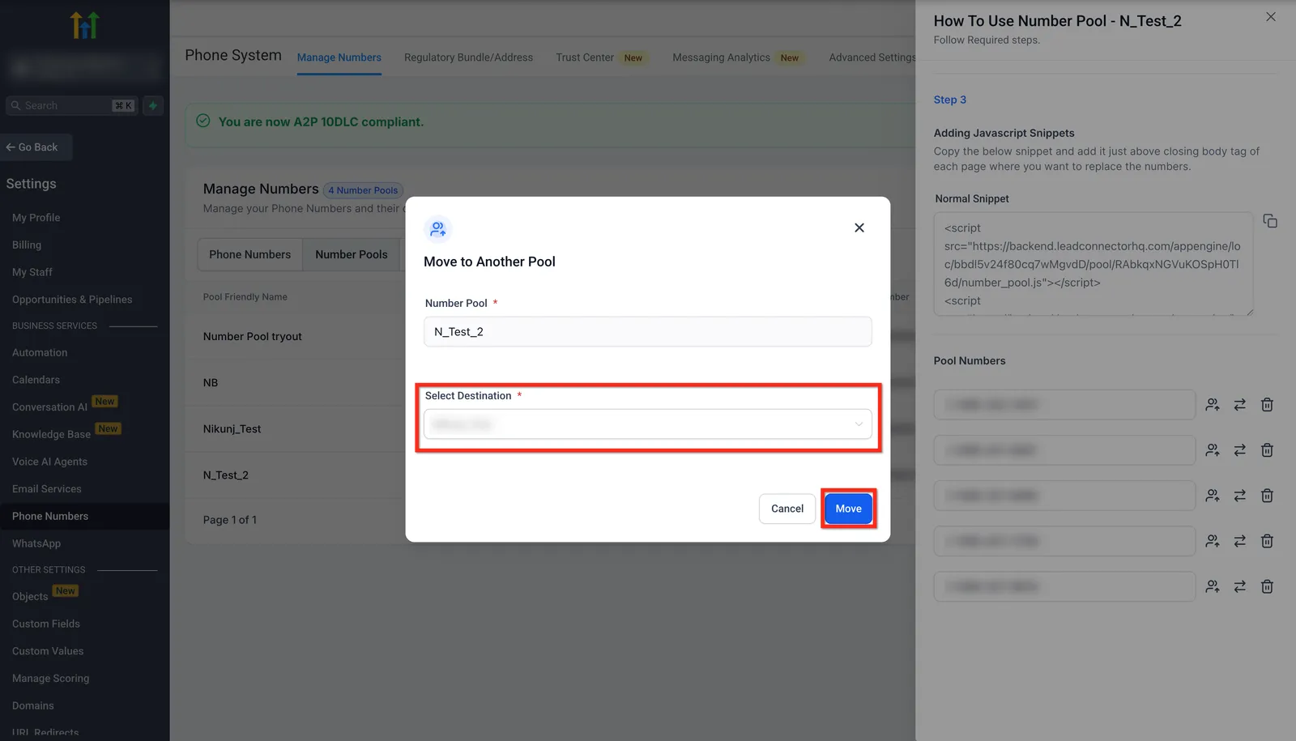Close the Move to Another Pool dialog
The image size is (1296, 741).
859,228
